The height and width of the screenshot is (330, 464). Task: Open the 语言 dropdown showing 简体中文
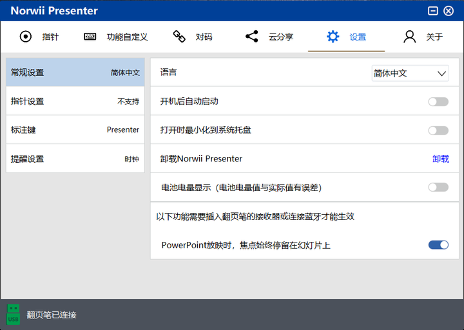click(x=410, y=73)
